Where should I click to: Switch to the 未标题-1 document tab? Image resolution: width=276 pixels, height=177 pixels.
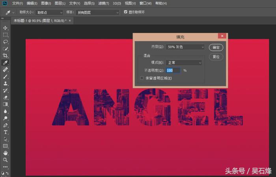point(40,20)
